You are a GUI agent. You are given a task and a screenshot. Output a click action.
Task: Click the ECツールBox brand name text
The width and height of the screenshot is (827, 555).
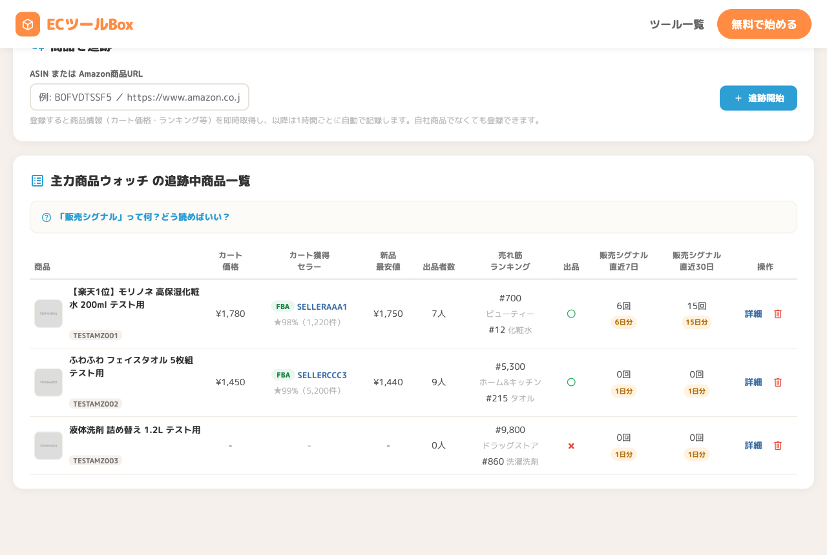coord(90,25)
